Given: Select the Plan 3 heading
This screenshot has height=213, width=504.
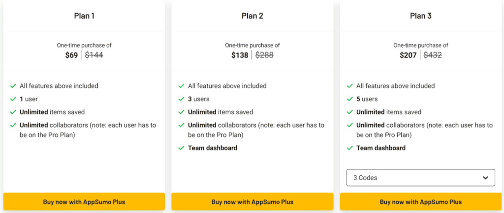Looking at the screenshot, I should pyautogui.click(x=420, y=16).
